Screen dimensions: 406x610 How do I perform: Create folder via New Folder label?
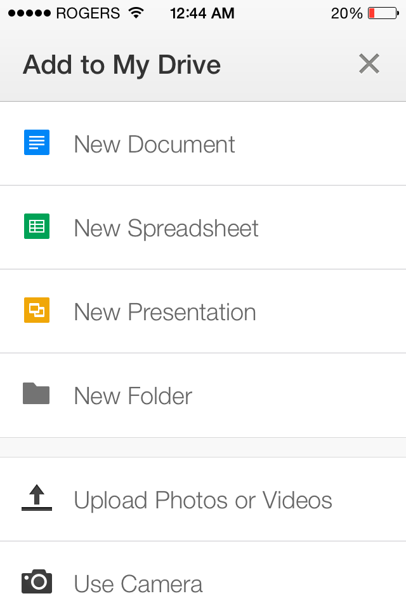pos(133,396)
